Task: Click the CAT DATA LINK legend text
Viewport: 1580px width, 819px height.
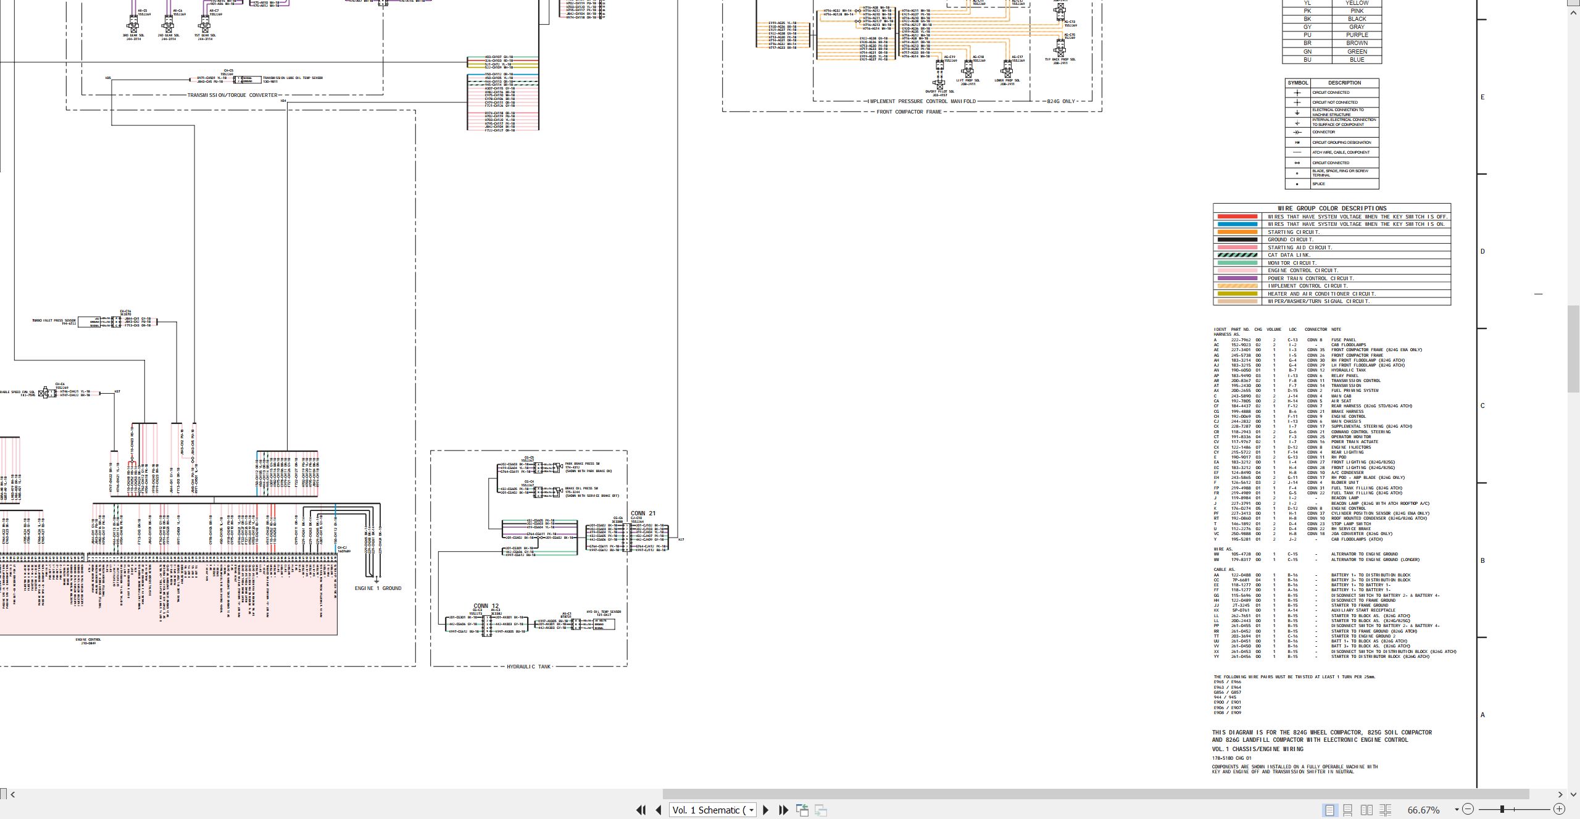Action: point(1289,255)
